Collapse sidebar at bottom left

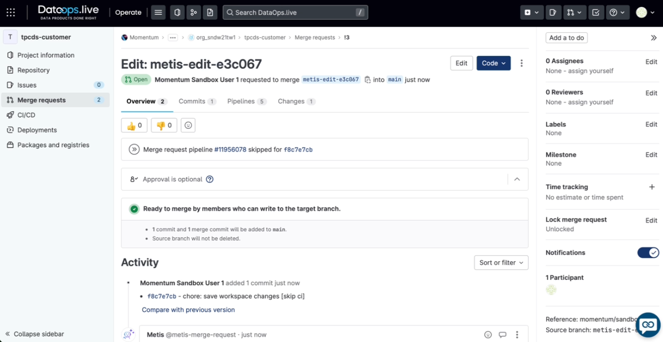[34, 334]
